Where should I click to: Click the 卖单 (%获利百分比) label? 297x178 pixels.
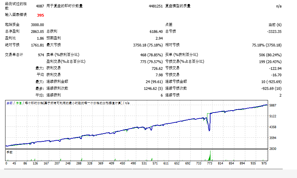(x=63, y=55)
